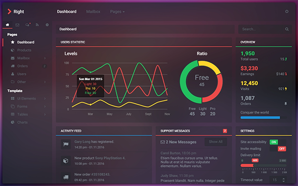Click the grid icon beside UI Elements
This screenshot has height=186, width=298.
pyautogui.click(x=12, y=98)
